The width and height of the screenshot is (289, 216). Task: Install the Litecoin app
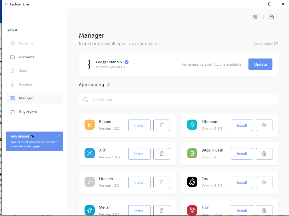[x=139, y=182]
